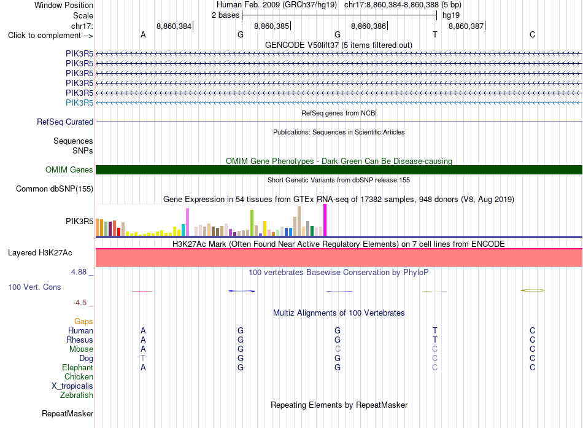Click the 4.88 conservation scale value
Viewport: 583px width, 428px height.
coord(79,272)
